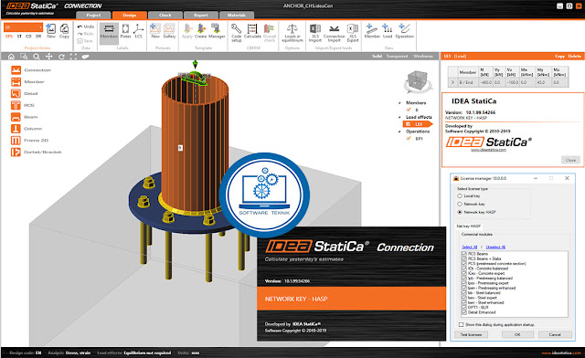
Task: Open the pictures Gallery
Action: click(169, 30)
